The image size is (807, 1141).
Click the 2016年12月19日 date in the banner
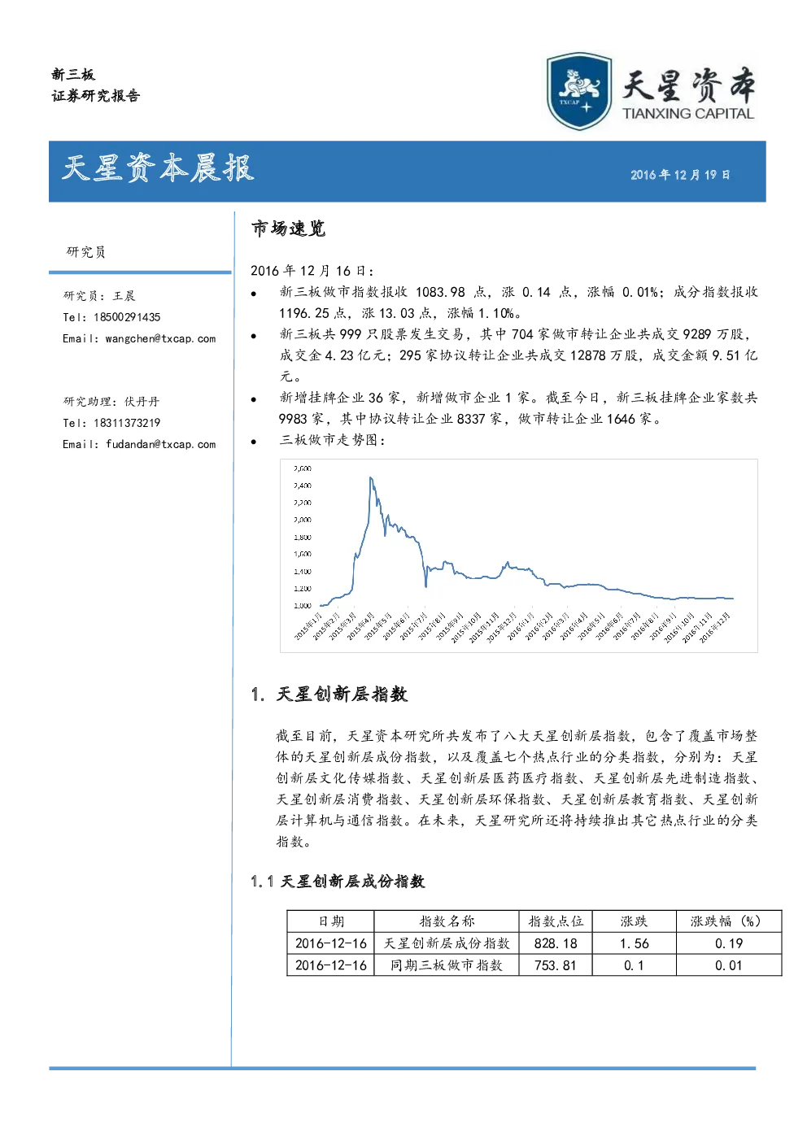(x=680, y=175)
